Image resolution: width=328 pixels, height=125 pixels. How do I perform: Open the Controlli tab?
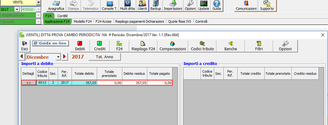click(201, 21)
